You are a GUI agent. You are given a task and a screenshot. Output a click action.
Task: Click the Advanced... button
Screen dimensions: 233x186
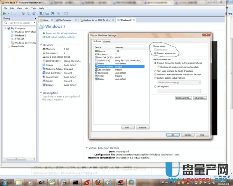tap(200, 98)
